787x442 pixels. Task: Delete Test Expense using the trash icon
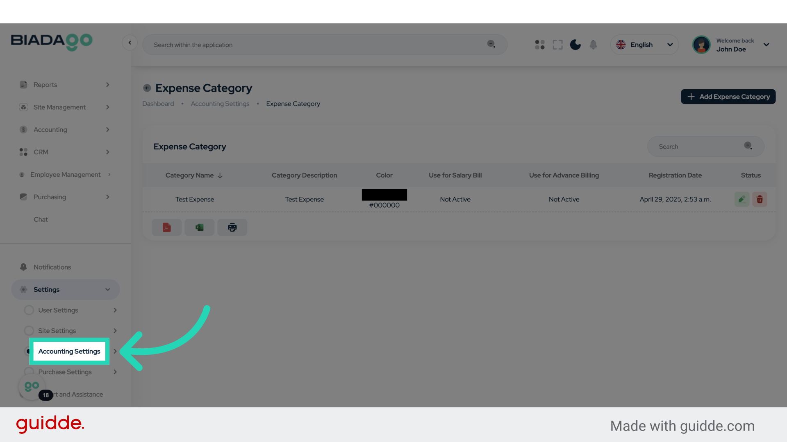(x=760, y=199)
